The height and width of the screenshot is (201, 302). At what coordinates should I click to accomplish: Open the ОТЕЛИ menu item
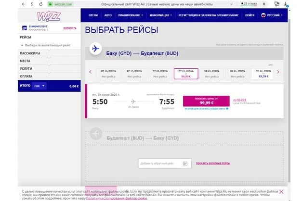93,15
